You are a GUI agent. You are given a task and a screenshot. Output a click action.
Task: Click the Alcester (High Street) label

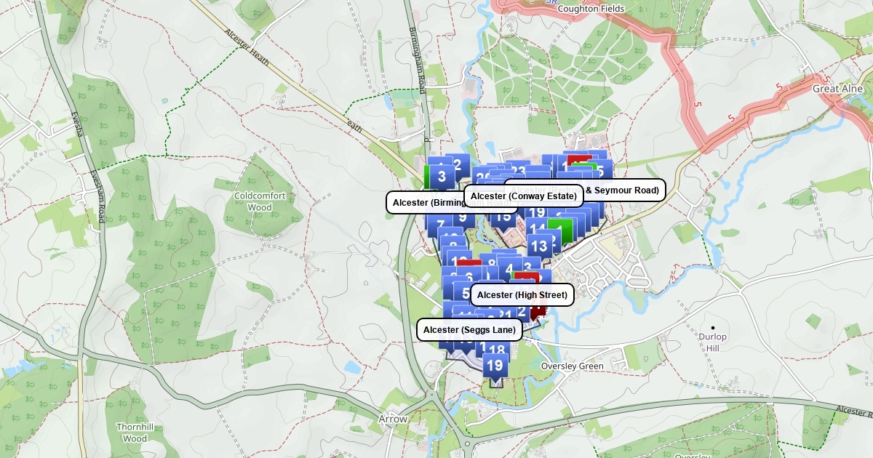522,294
